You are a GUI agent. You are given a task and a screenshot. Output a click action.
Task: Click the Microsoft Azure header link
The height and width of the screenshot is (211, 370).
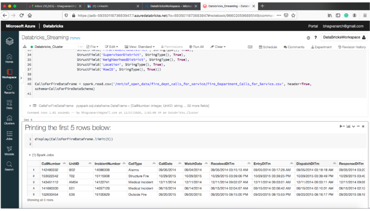pos(20,26)
